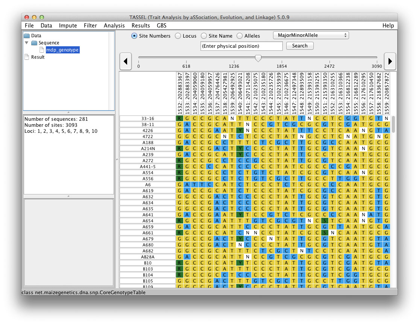
Task: Click the Result document icon
Action: click(27, 57)
